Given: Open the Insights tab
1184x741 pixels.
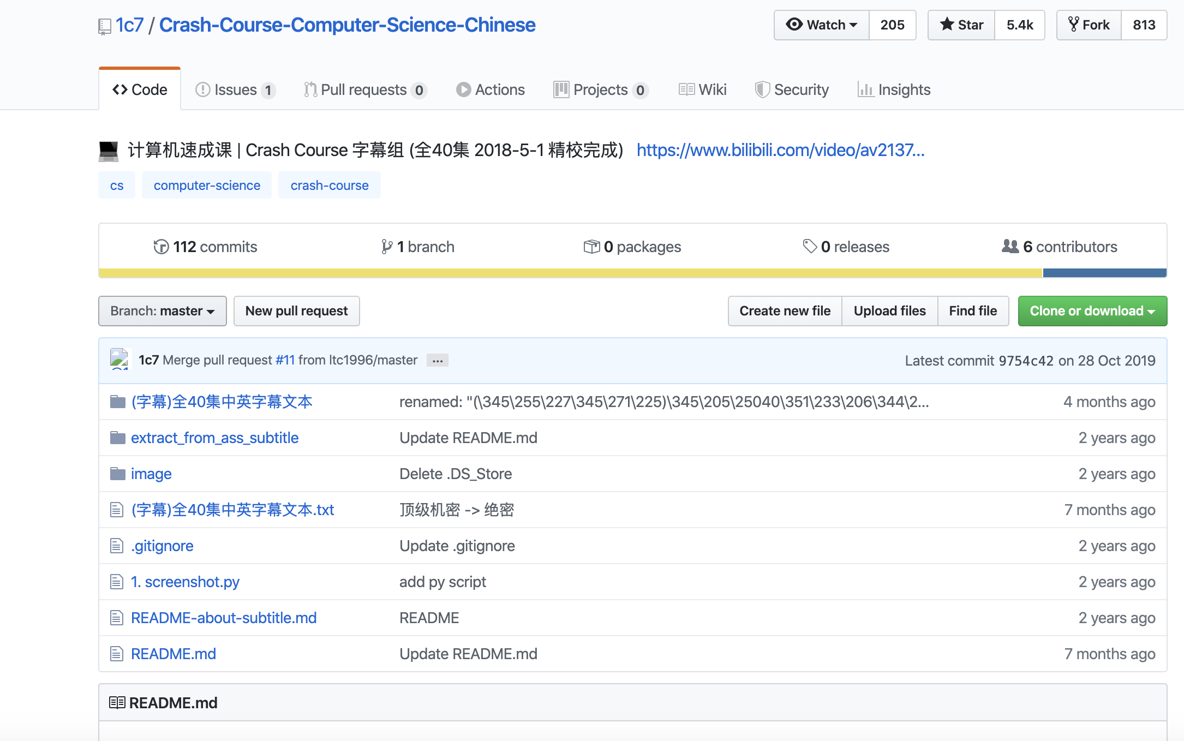Looking at the screenshot, I should (894, 89).
